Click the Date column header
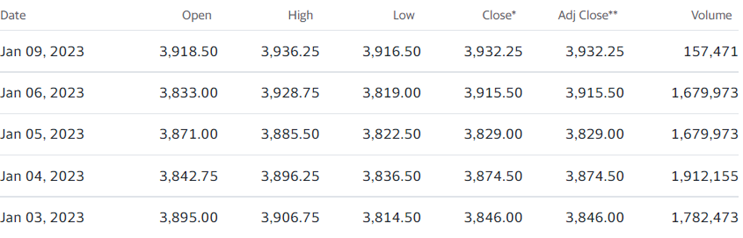 click(13, 16)
